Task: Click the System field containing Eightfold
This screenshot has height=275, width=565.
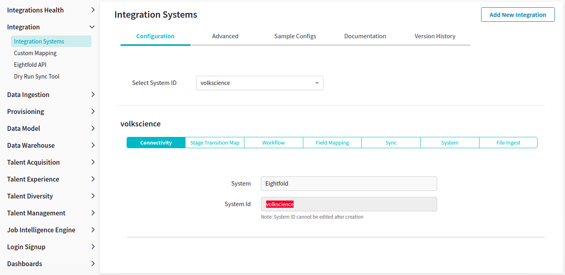Action: [x=349, y=184]
